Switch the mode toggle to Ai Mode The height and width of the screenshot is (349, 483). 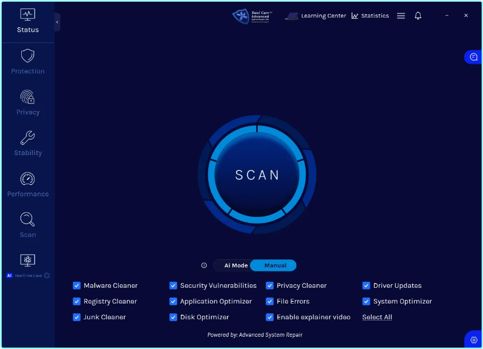(236, 265)
